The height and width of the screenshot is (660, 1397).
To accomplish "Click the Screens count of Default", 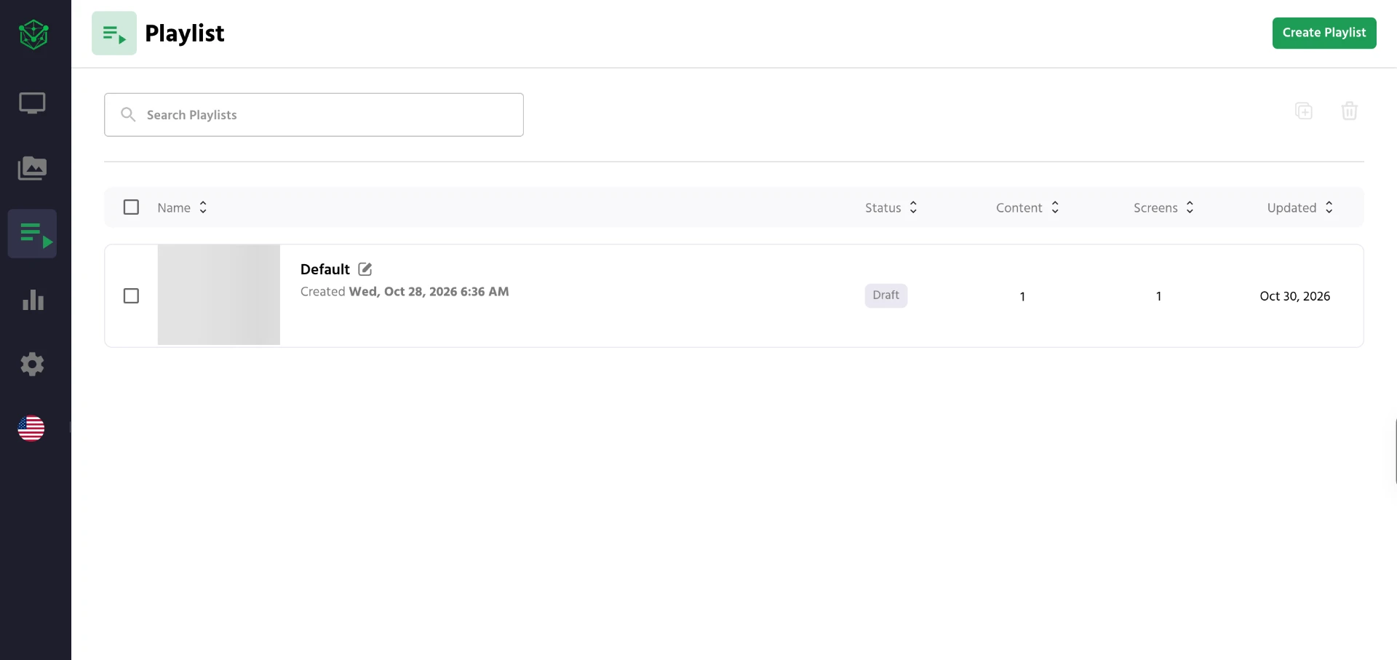I will point(1158,296).
